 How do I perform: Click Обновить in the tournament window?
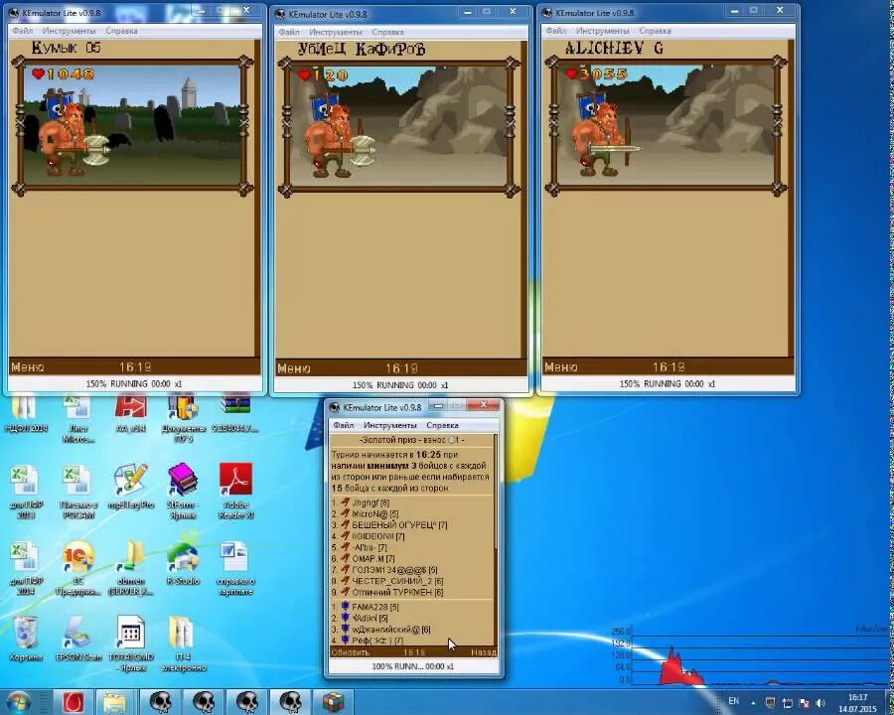[x=350, y=652]
